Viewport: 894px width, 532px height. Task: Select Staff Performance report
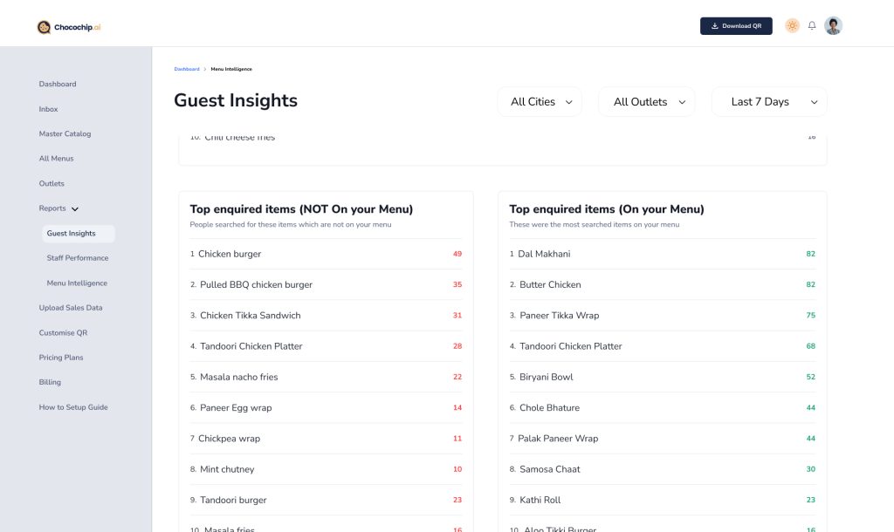78,258
